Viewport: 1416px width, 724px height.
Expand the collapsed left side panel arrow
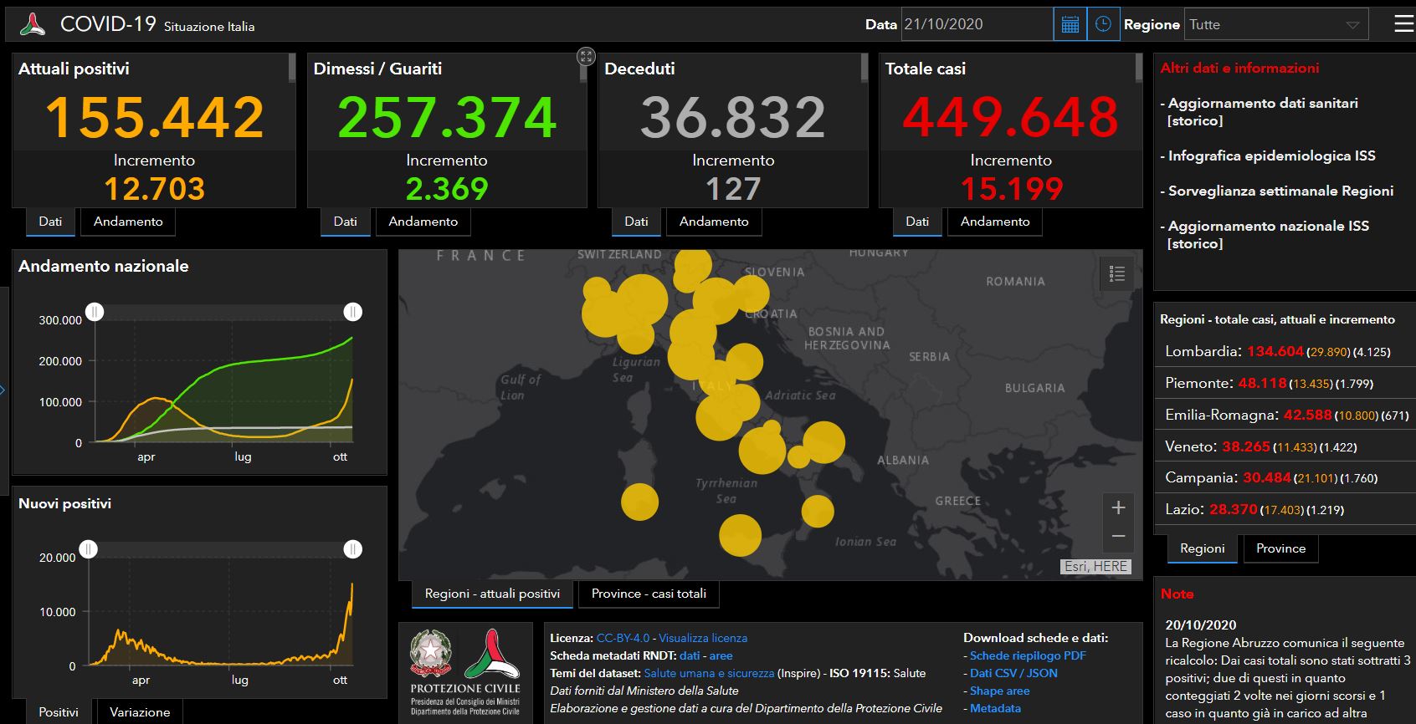3,390
